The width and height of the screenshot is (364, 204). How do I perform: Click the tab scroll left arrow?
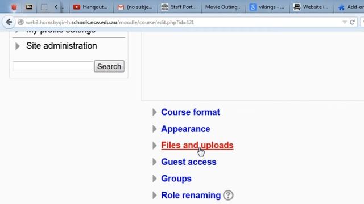(x=56, y=7)
